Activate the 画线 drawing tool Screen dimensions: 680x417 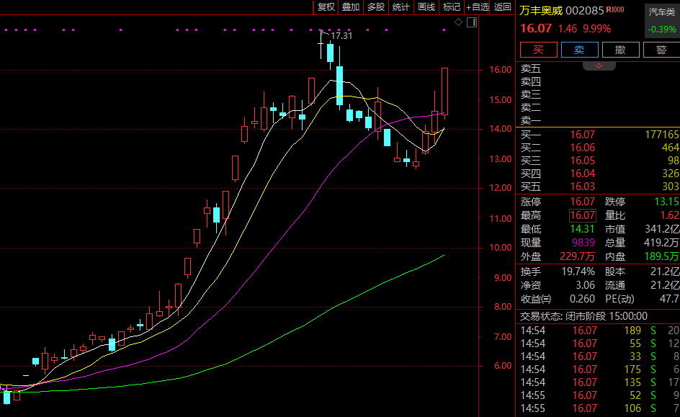(x=426, y=7)
